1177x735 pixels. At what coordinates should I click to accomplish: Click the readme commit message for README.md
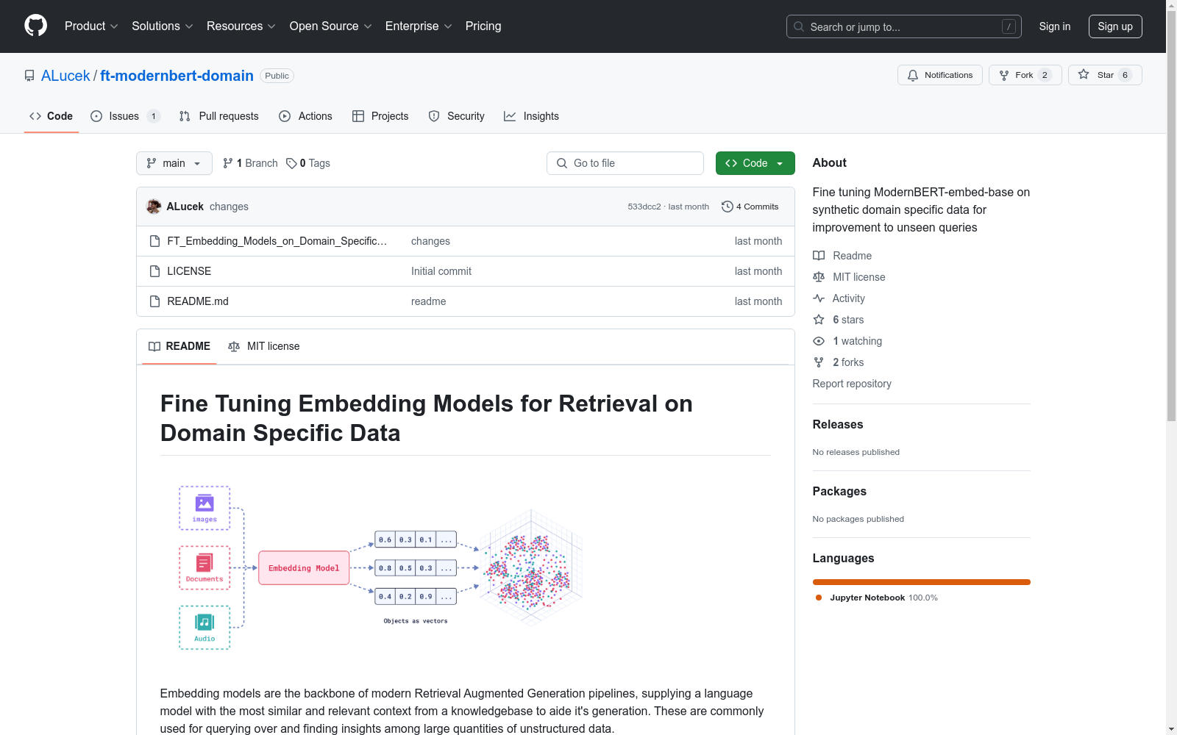pyautogui.click(x=429, y=301)
